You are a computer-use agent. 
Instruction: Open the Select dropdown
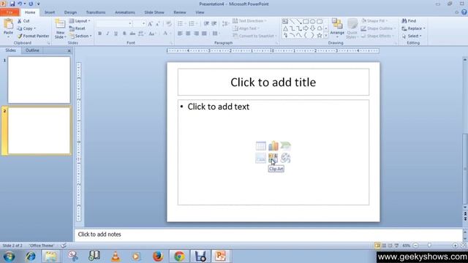(412, 36)
